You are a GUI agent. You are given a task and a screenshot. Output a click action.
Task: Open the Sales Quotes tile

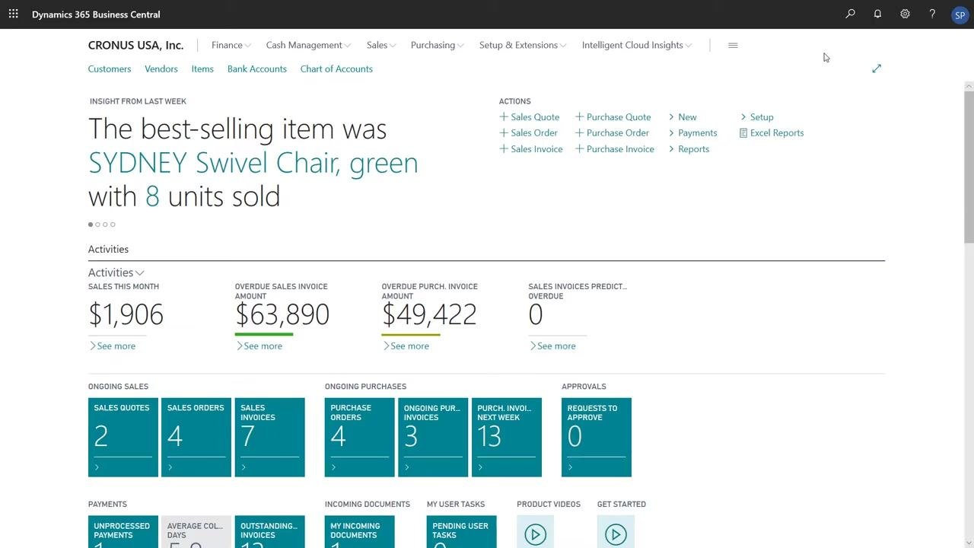(x=123, y=438)
